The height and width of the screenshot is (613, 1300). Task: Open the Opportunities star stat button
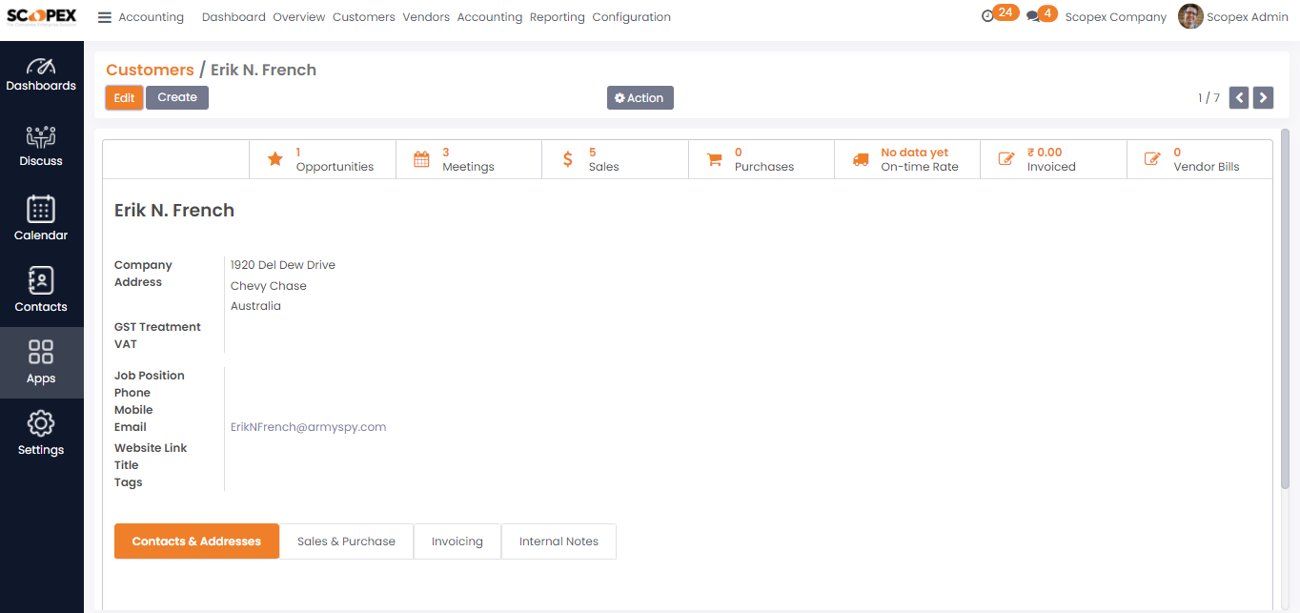pos(322,159)
